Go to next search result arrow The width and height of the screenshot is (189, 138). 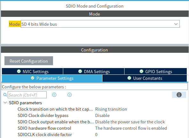pyautogui.click(x=70, y=95)
